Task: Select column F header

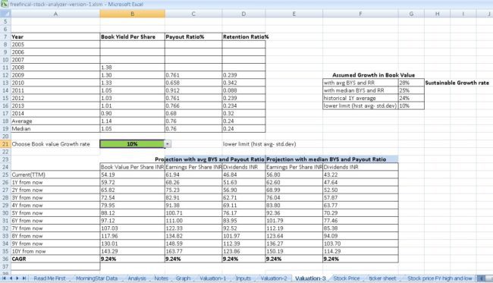Action: [360, 14]
